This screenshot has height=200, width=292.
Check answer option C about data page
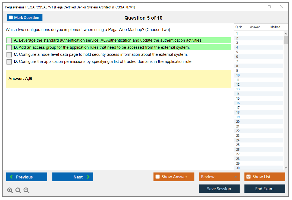9,55
